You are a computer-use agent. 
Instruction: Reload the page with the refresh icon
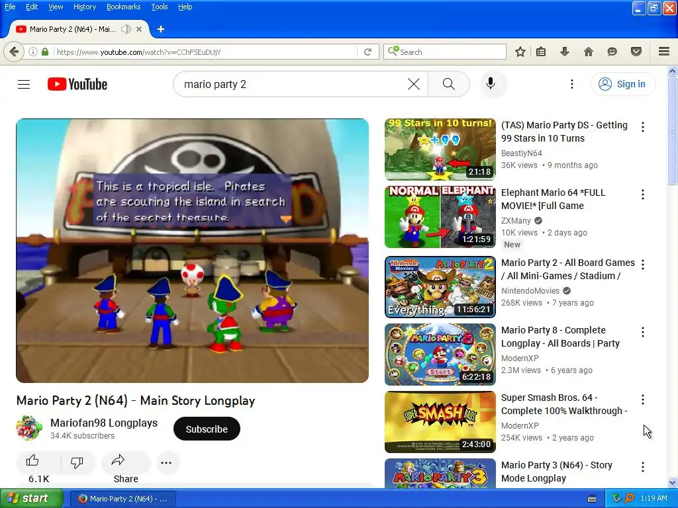click(367, 52)
